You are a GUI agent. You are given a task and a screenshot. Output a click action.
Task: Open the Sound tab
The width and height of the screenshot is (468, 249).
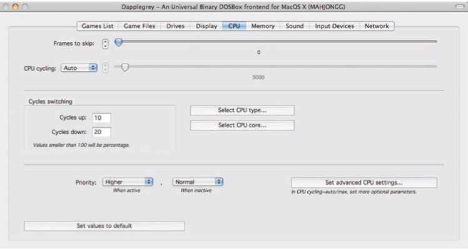tap(295, 26)
